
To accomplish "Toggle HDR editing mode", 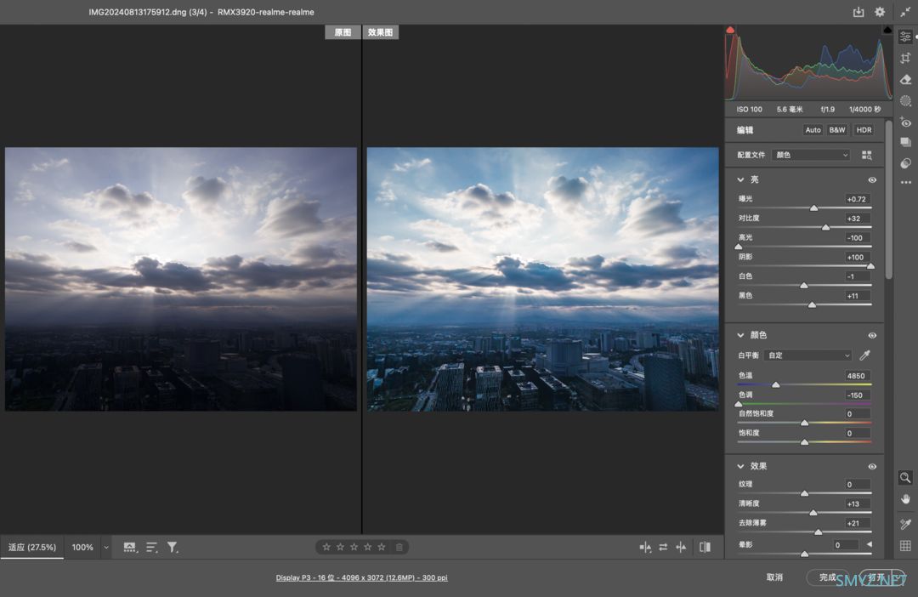I will coord(864,130).
